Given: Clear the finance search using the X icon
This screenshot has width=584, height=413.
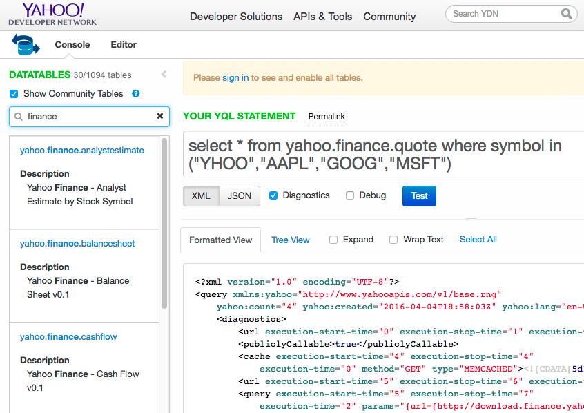Looking at the screenshot, I should coord(159,116).
